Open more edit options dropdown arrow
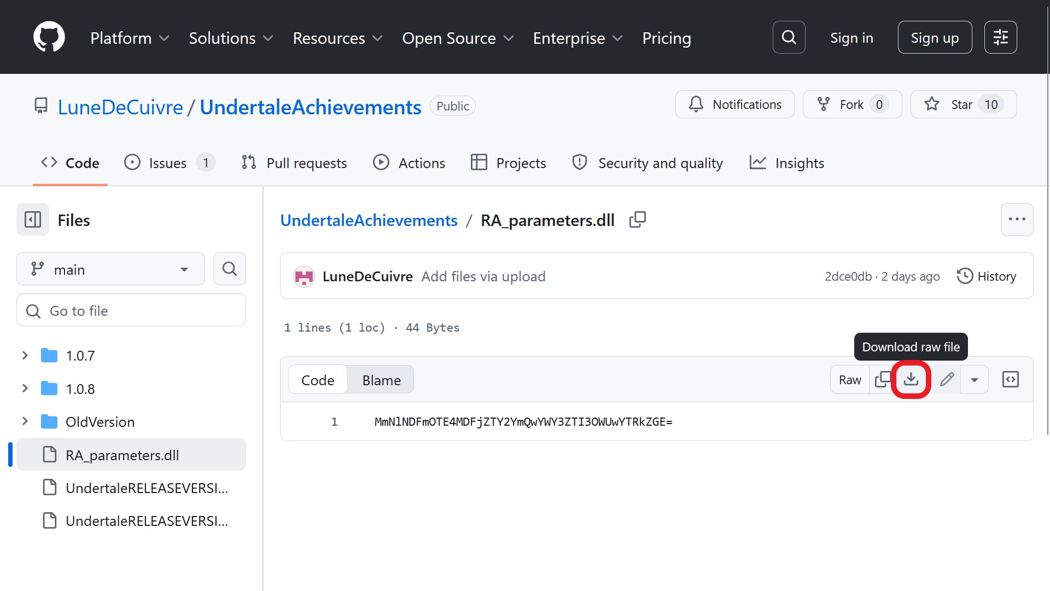This screenshot has height=591, width=1050. [974, 379]
